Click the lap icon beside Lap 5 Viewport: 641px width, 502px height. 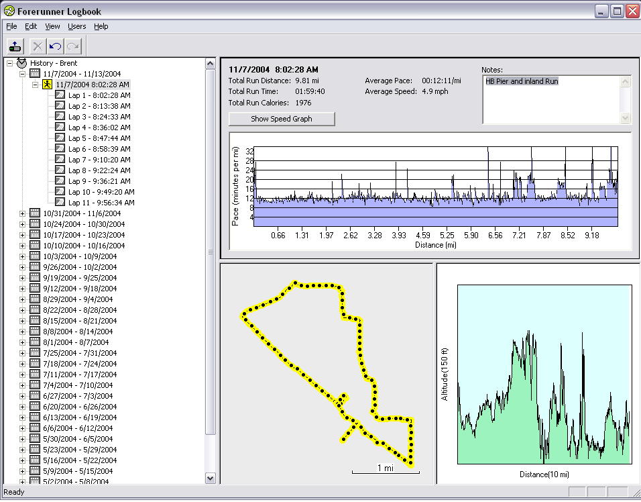[60, 138]
